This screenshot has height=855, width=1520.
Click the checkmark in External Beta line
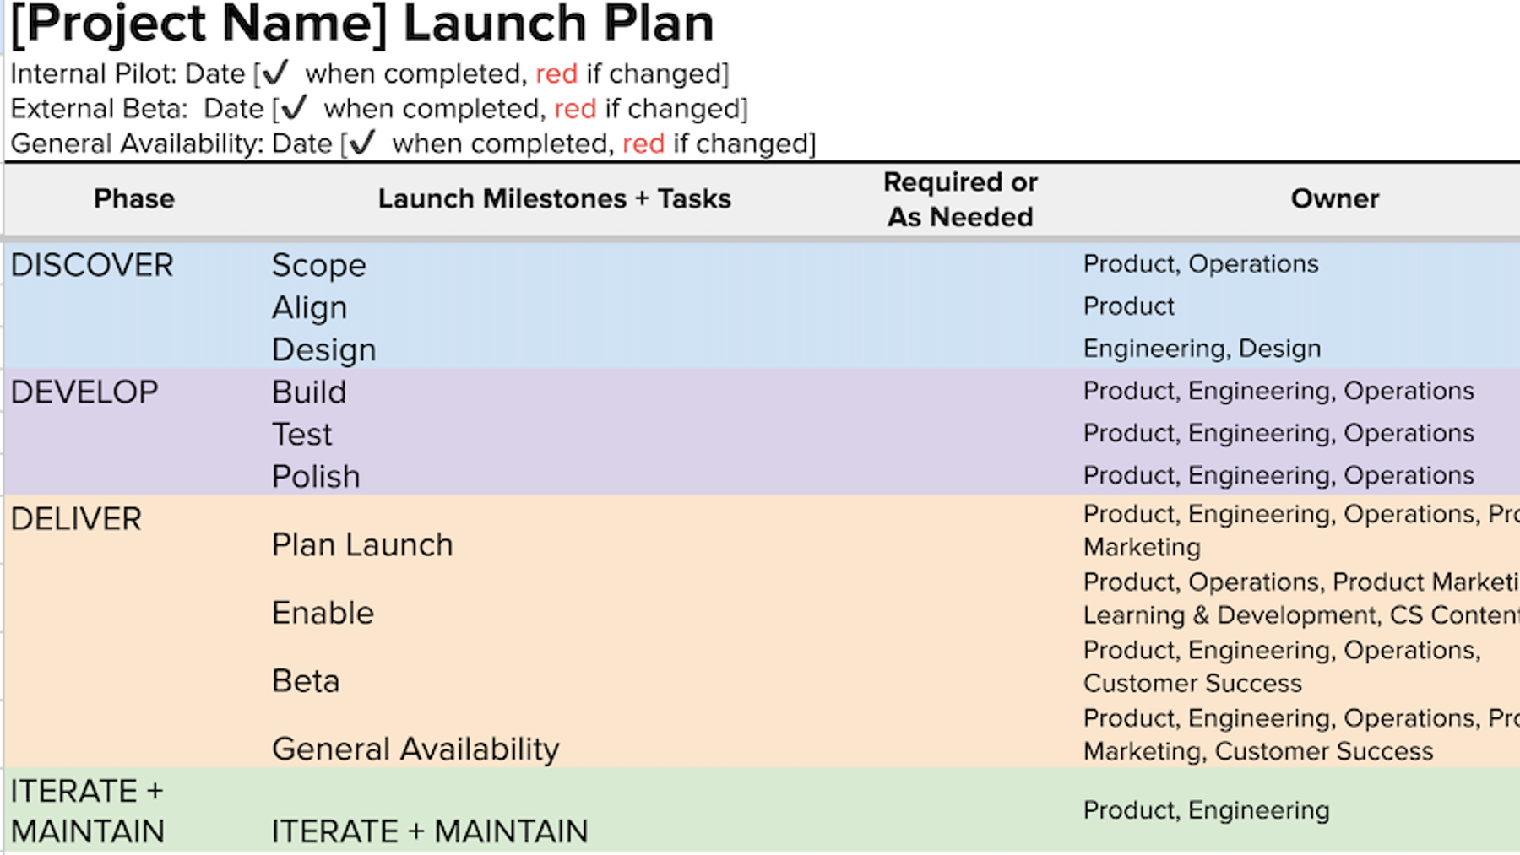[294, 108]
